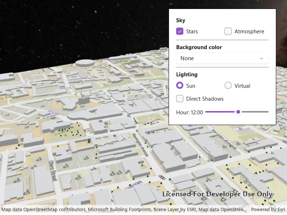Click the round cylindrical building in the scene
The image size is (287, 215).
[x=85, y=63]
